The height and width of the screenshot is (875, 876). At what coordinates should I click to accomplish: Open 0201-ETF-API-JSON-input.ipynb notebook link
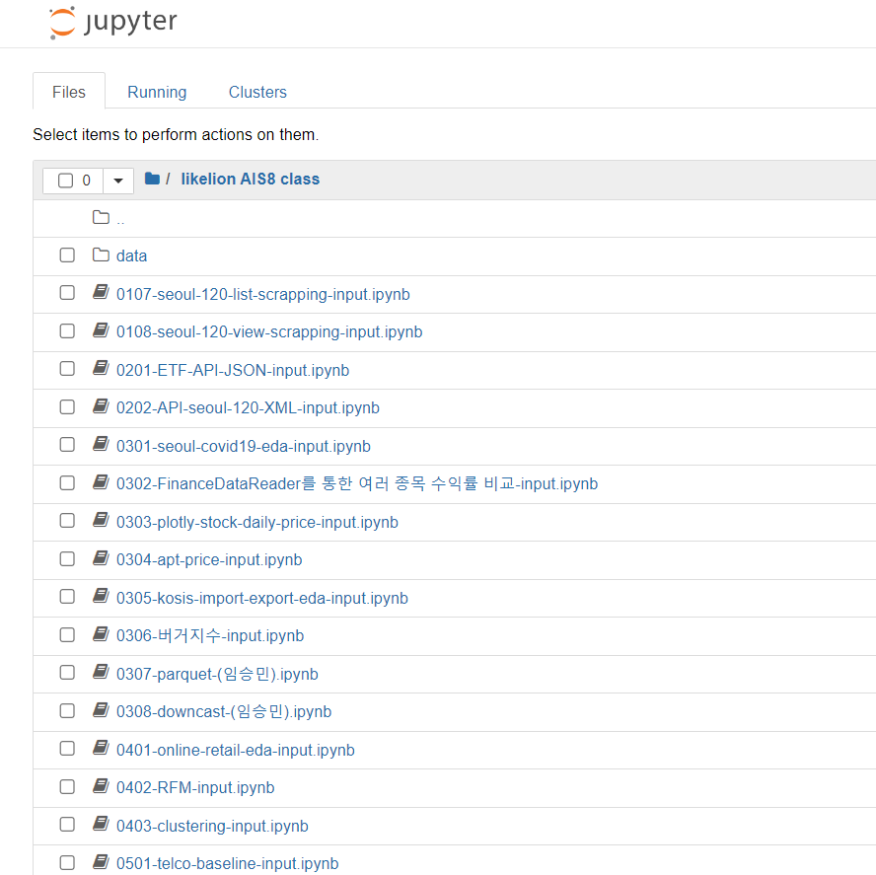coord(233,370)
